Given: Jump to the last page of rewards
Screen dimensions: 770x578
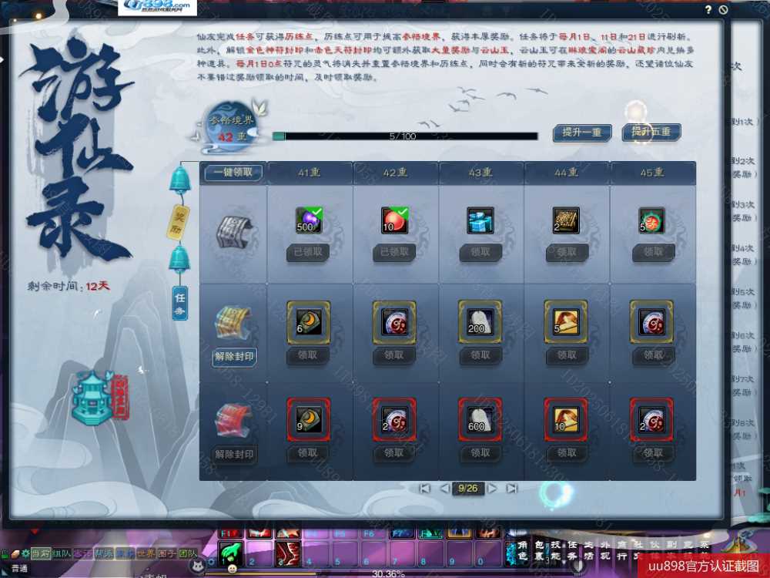Looking at the screenshot, I should pos(512,488).
